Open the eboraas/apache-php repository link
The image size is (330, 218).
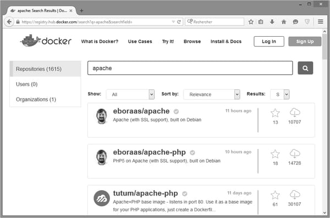pyautogui.click(x=149, y=152)
